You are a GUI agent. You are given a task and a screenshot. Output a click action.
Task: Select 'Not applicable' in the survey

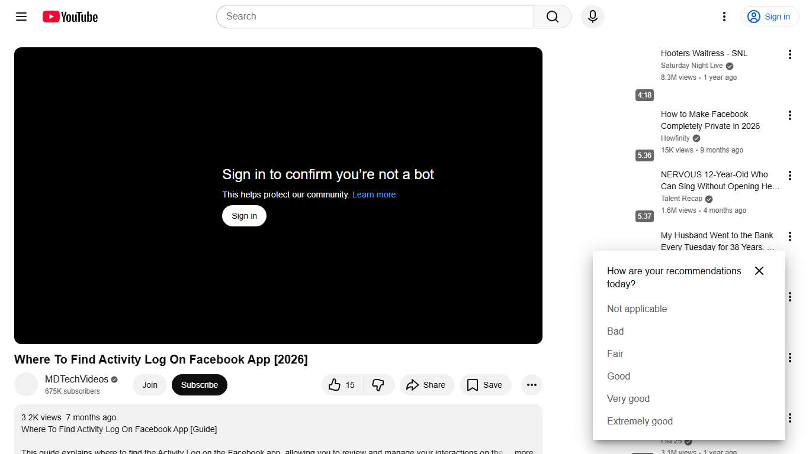[x=637, y=309]
